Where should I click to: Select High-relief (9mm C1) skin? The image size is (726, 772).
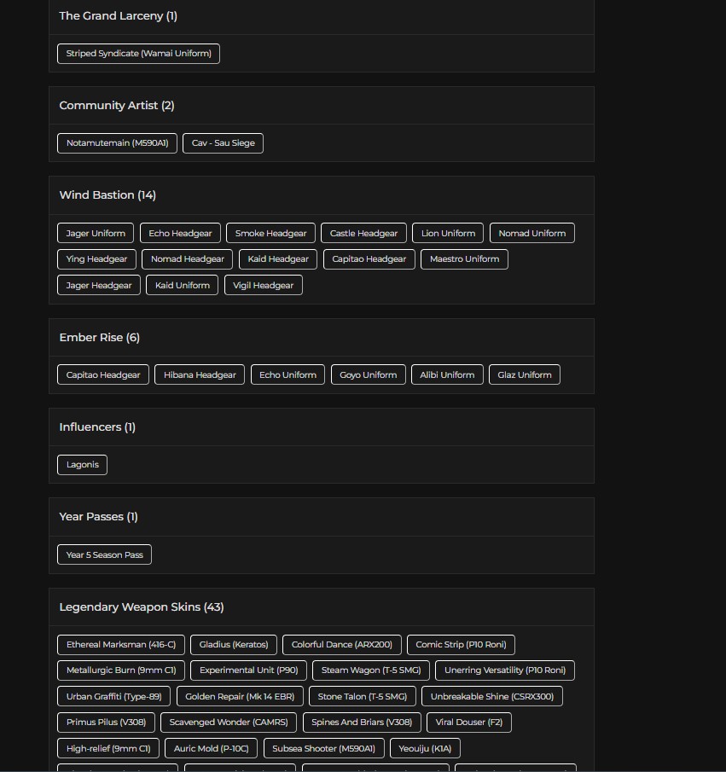click(108, 749)
